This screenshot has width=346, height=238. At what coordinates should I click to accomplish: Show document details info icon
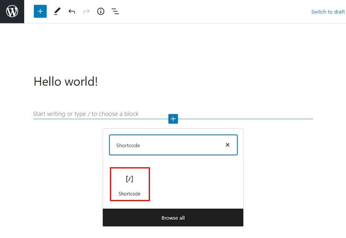tap(101, 11)
